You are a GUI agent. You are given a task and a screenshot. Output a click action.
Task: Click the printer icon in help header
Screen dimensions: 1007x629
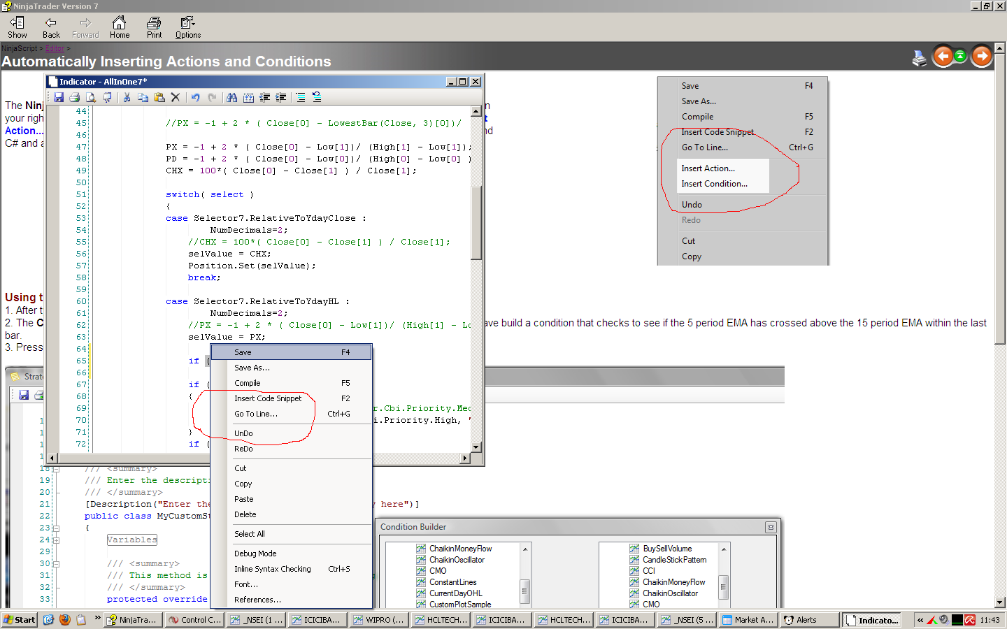(920, 58)
